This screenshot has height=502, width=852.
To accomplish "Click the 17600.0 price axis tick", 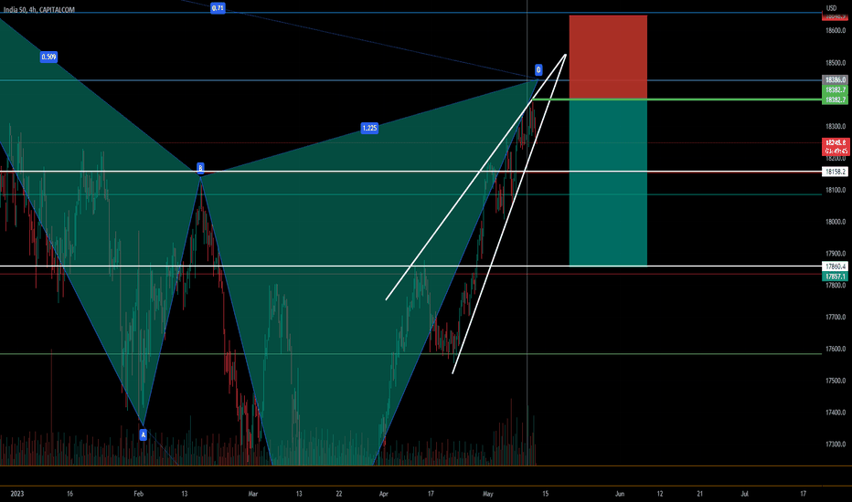I will [x=836, y=349].
